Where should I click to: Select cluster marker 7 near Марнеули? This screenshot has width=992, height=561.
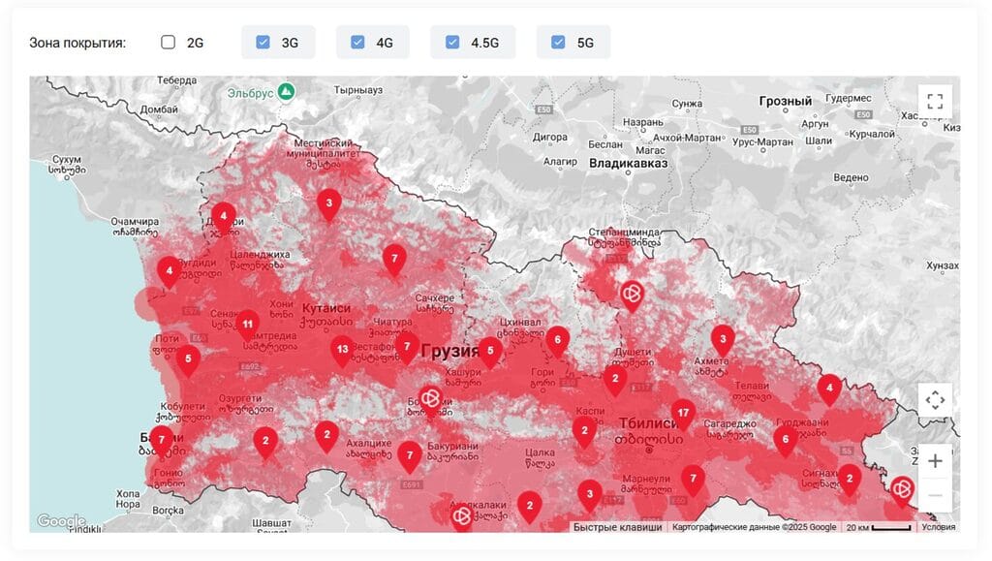[x=693, y=478]
